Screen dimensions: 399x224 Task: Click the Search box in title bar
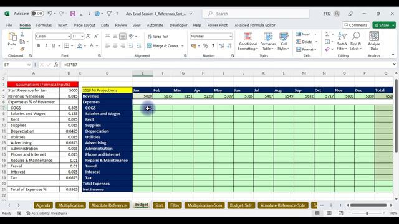[x=256, y=14]
